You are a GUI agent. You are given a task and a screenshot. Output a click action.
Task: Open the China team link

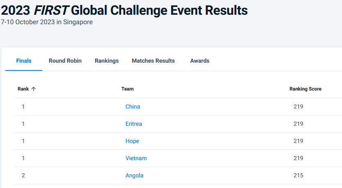(133, 106)
